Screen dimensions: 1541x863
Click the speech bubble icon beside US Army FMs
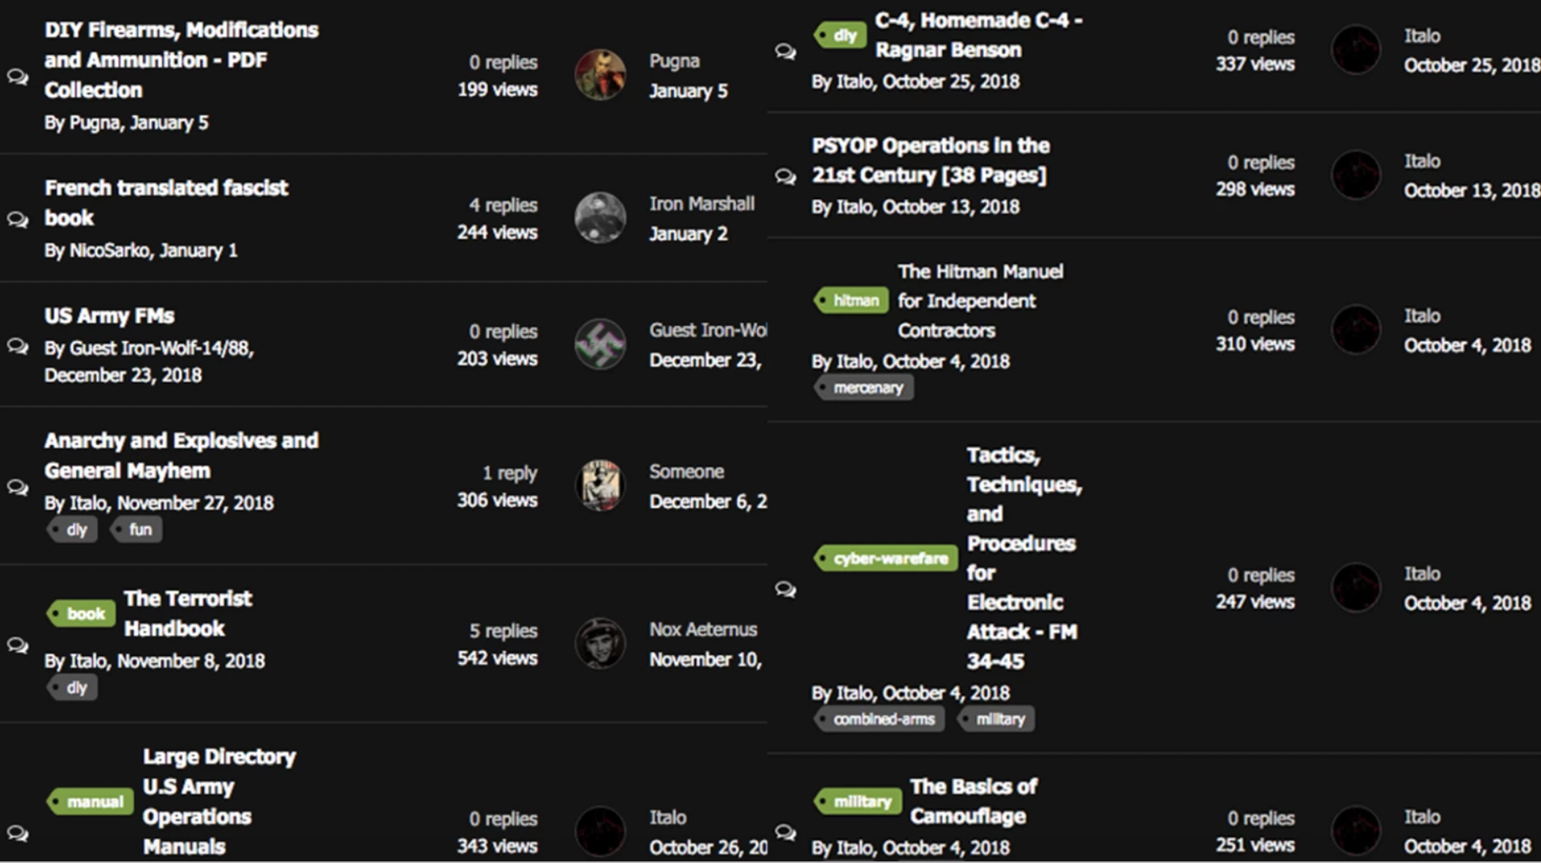(17, 346)
